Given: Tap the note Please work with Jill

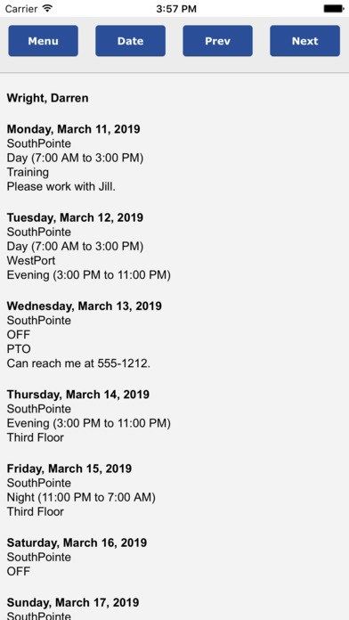Looking at the screenshot, I should pos(61,186).
